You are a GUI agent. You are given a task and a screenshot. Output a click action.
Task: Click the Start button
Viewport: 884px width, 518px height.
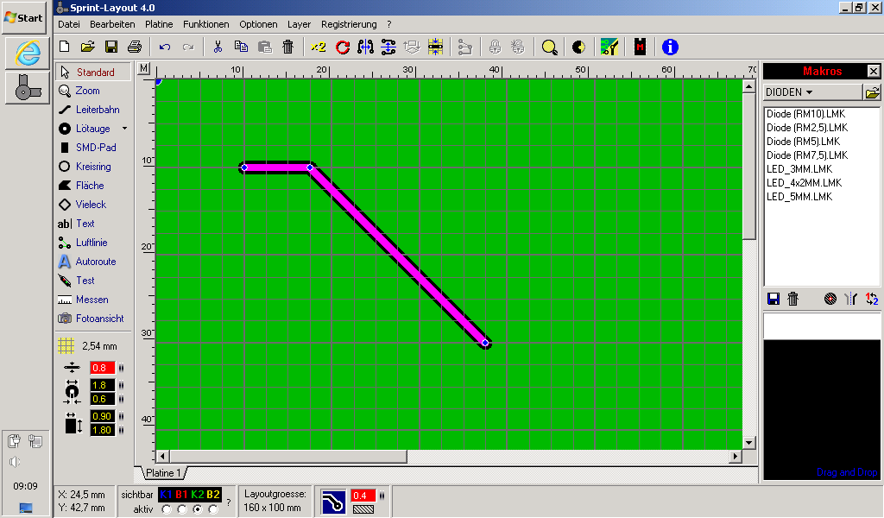coord(23,17)
